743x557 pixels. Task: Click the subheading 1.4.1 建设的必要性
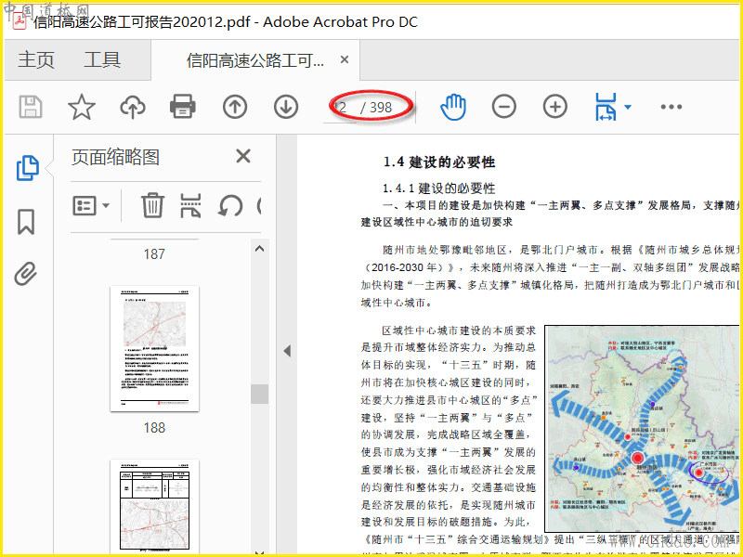pos(438,188)
